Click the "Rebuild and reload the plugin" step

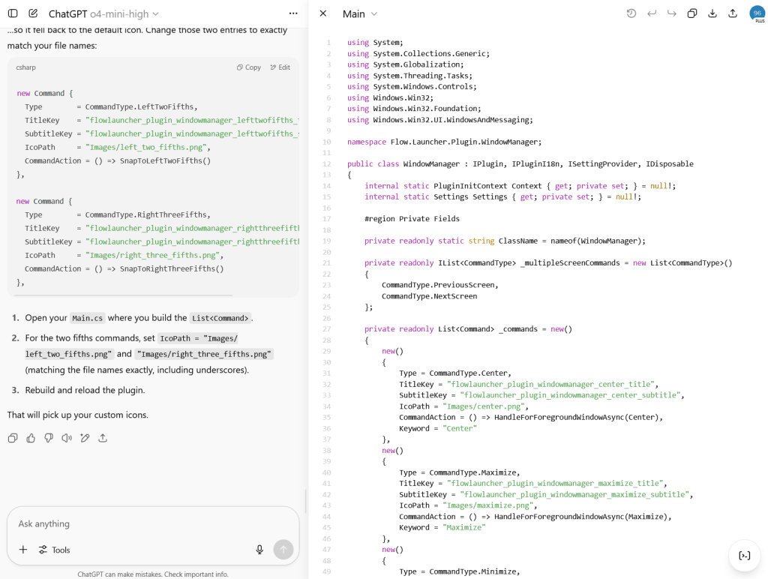click(x=85, y=390)
